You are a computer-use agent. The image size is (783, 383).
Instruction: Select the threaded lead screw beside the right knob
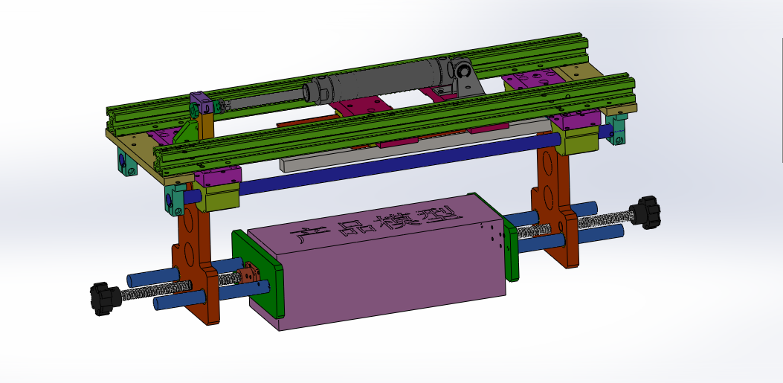pyautogui.click(x=605, y=219)
